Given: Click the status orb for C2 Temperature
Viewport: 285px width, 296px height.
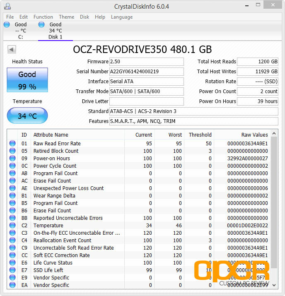Looking at the screenshot, I should coord(12,225).
